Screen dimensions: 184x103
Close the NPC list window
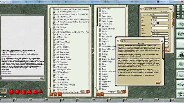click(127, 6)
